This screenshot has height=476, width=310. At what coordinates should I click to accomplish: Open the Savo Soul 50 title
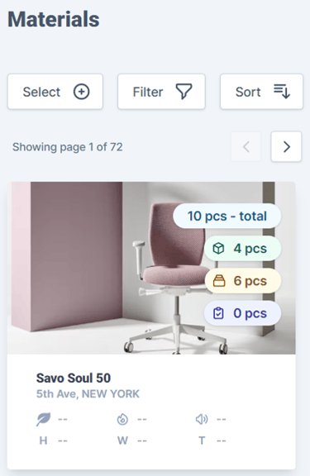(74, 378)
